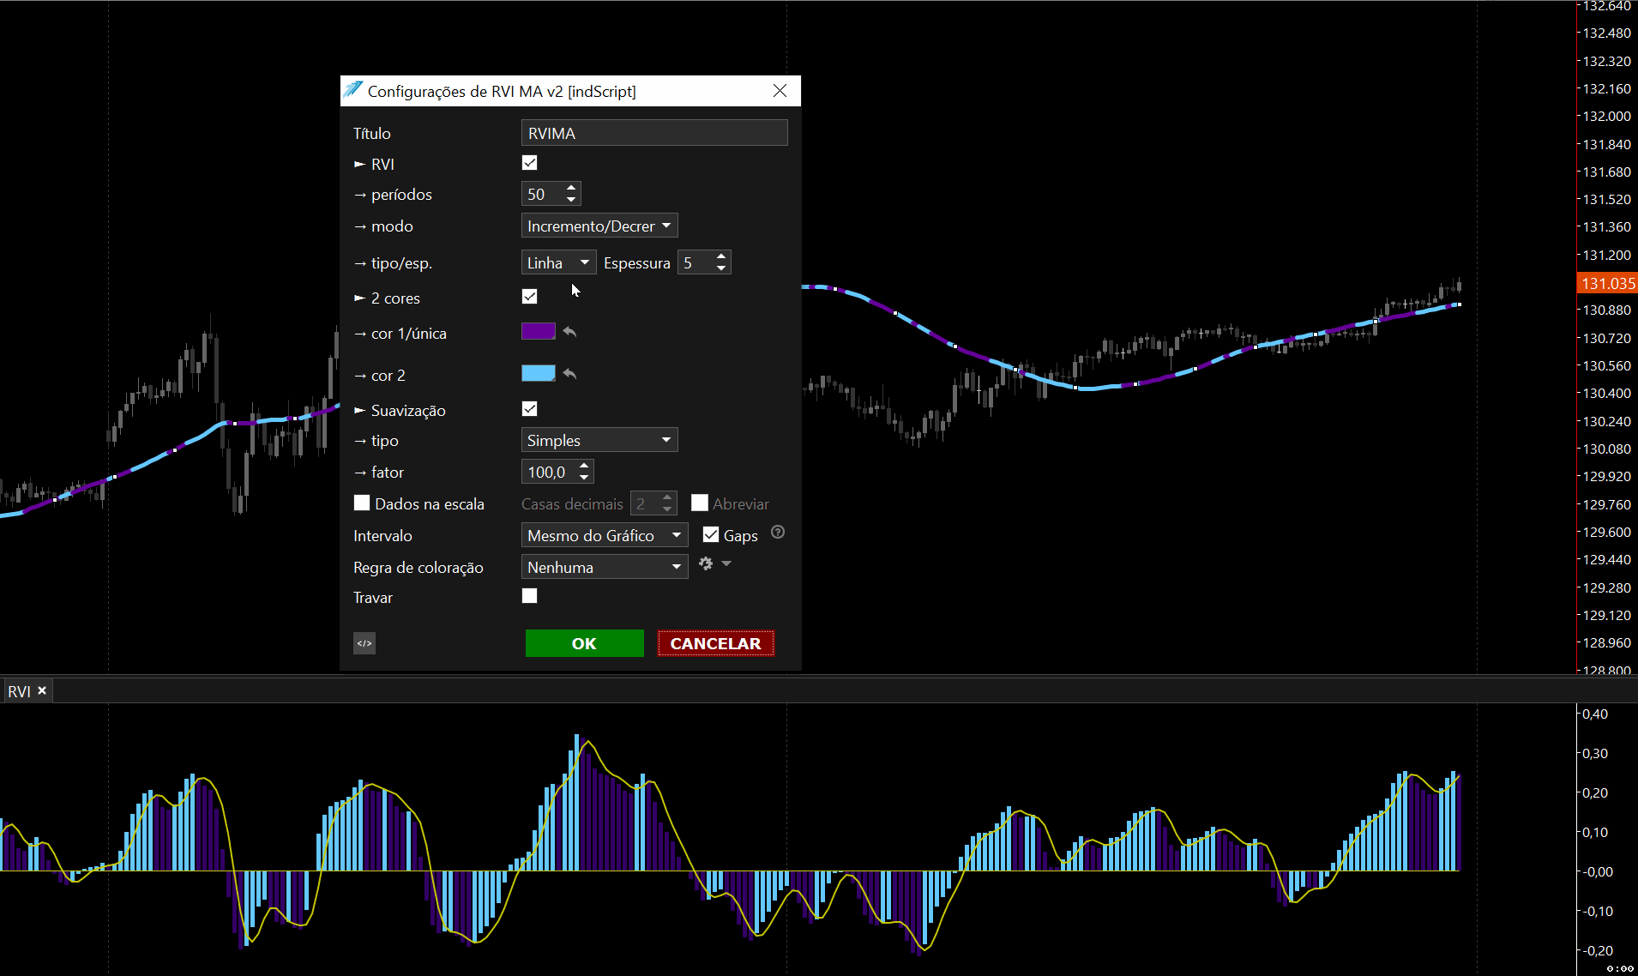Turn off the Suavização checkbox

530,409
